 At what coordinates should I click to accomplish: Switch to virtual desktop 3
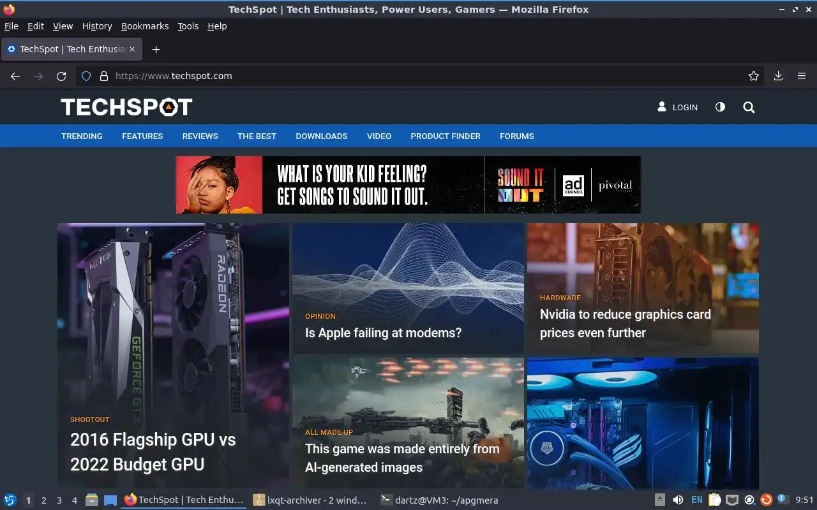[59, 500]
